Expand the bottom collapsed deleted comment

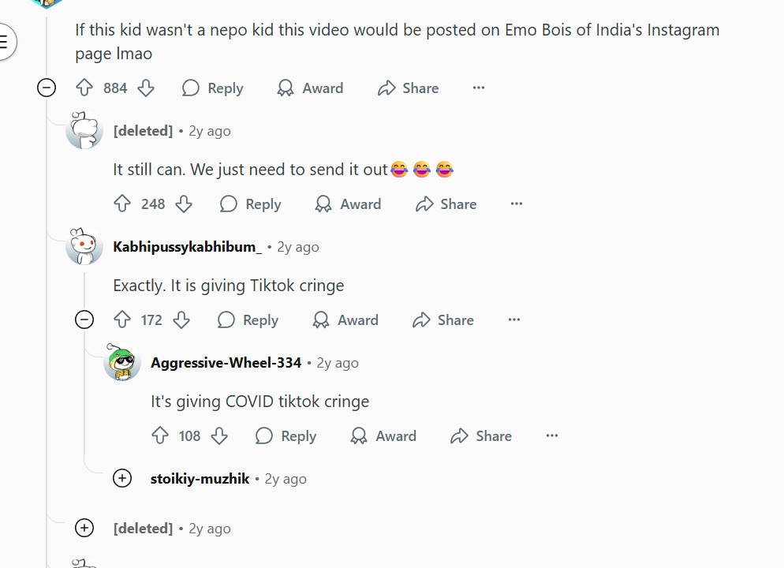click(x=84, y=528)
